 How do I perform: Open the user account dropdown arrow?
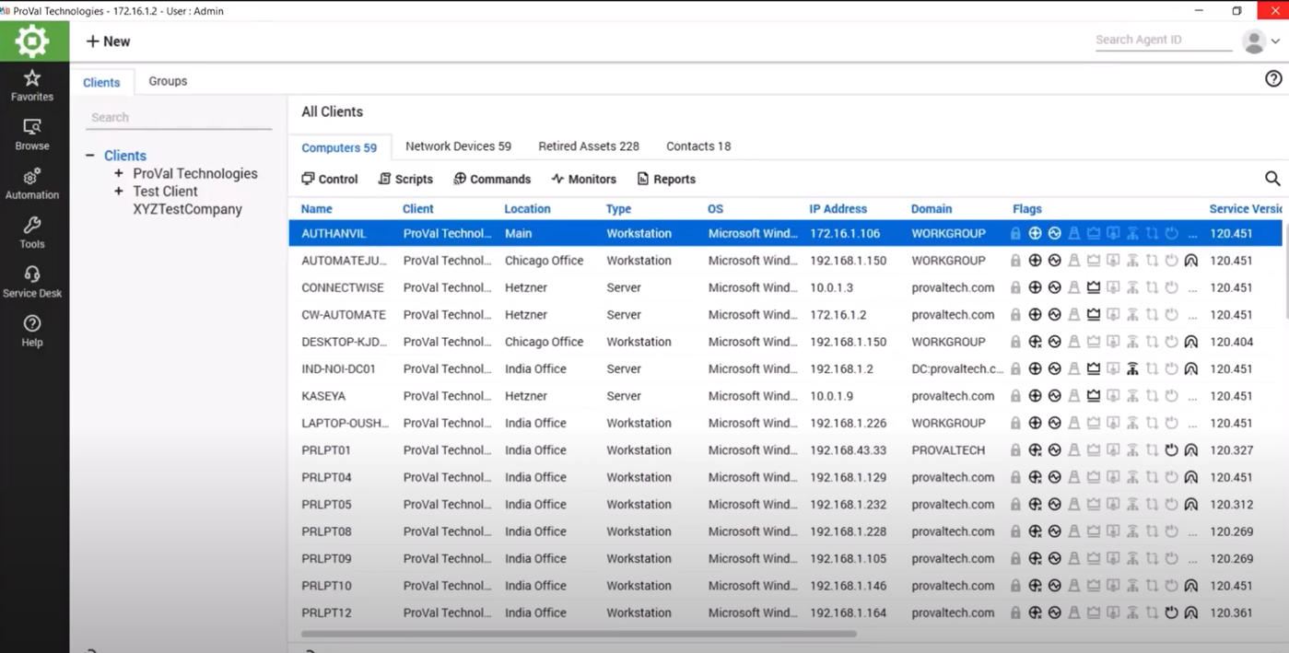(x=1275, y=41)
